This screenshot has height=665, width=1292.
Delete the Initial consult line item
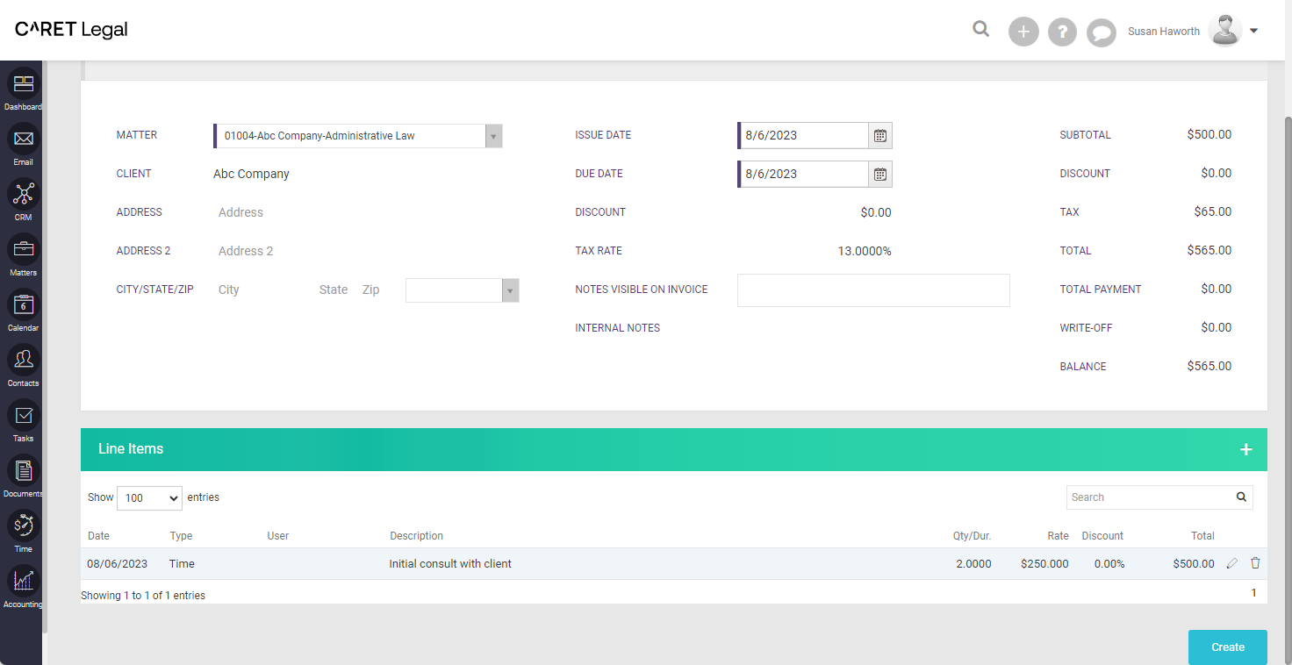pos(1255,563)
